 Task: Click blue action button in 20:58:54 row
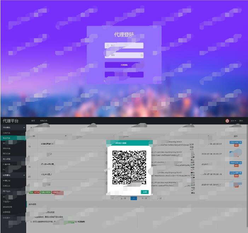click(236, 142)
